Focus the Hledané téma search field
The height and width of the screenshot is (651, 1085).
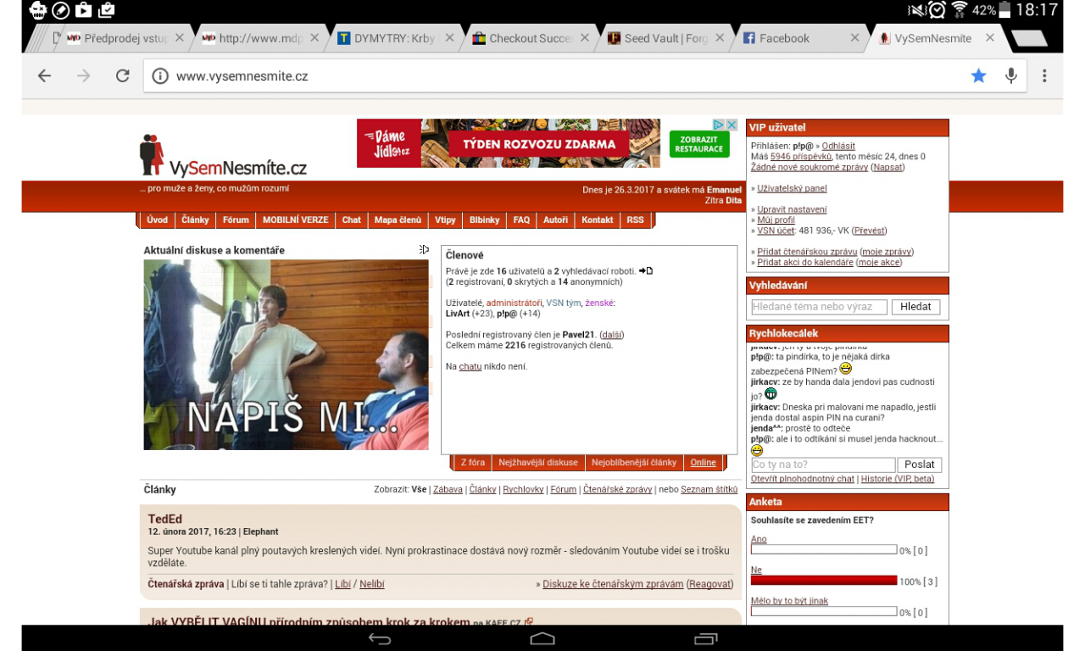[819, 307]
